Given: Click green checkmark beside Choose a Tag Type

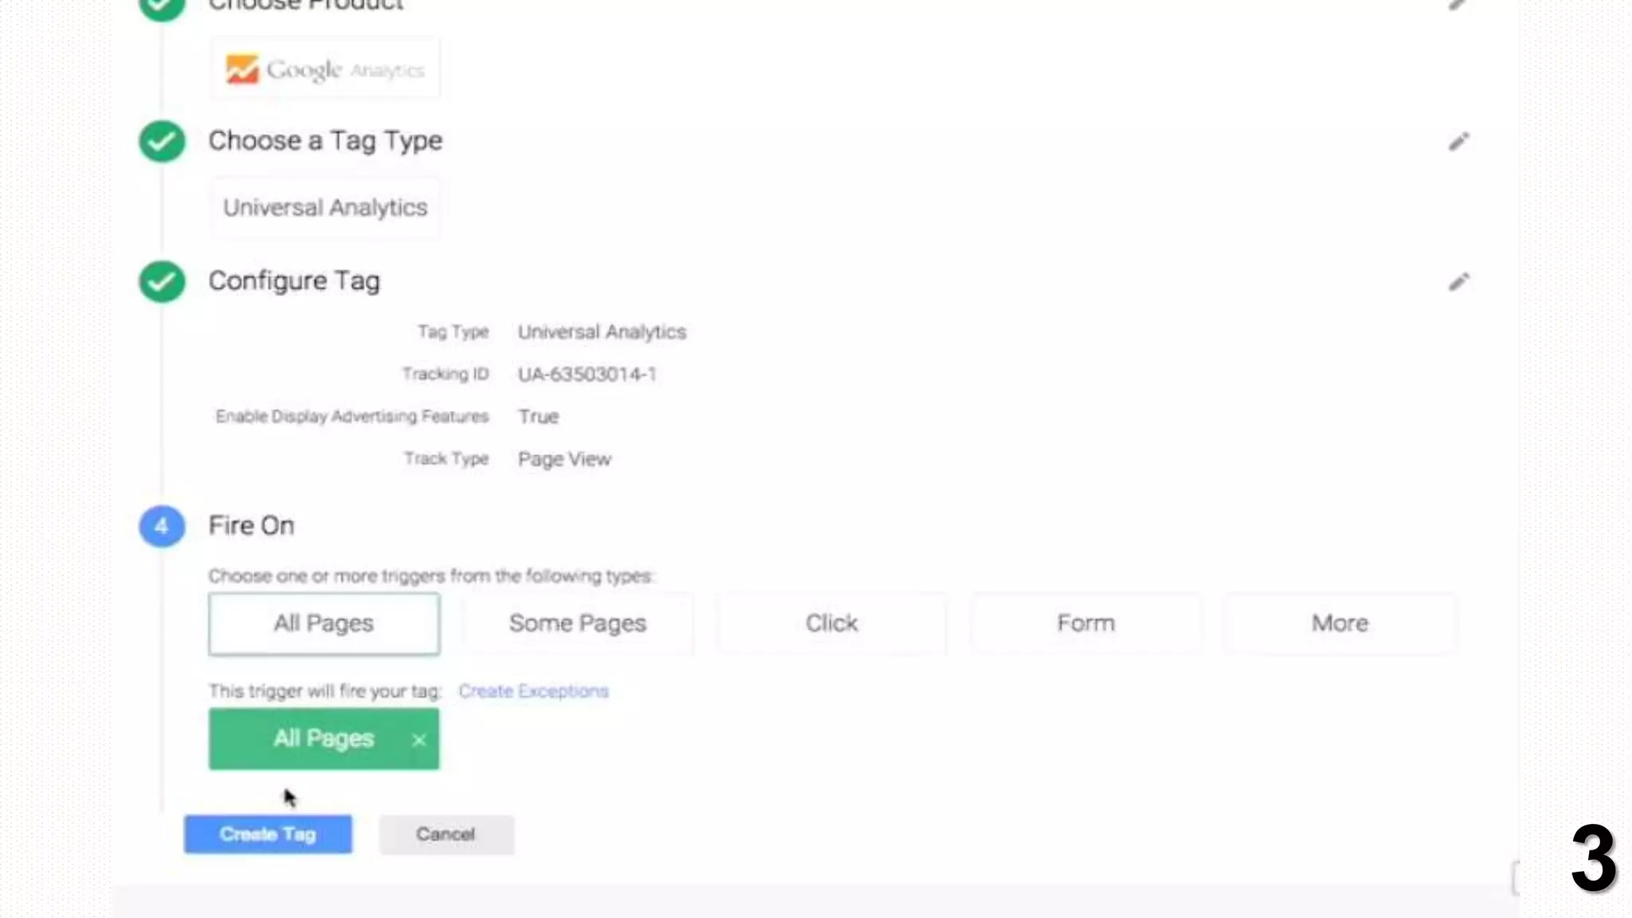Looking at the screenshot, I should 162,141.
